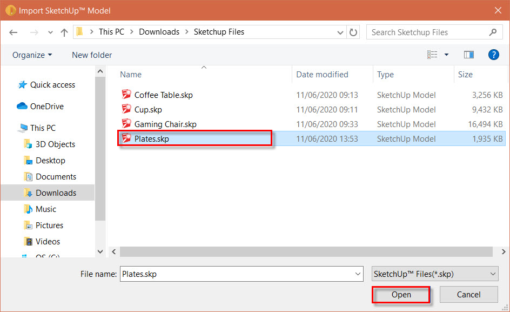
Task: Select Plates.skp file
Action: [152, 139]
